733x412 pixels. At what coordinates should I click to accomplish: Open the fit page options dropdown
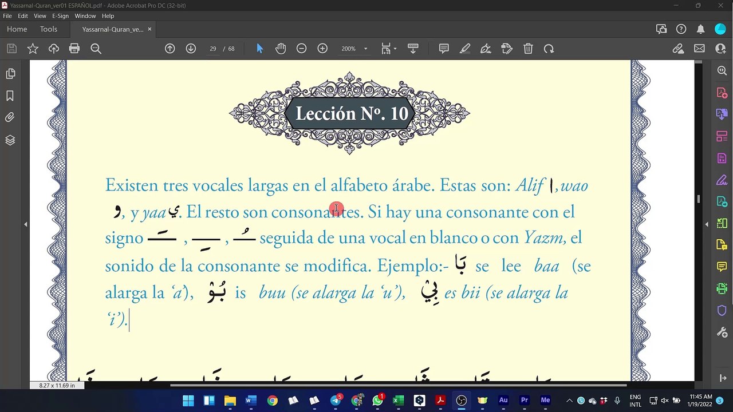(x=389, y=49)
